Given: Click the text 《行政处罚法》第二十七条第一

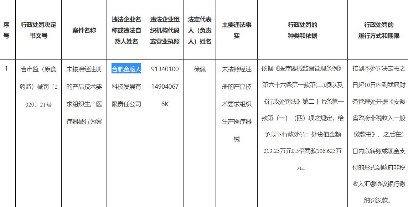Looking at the screenshot, I should [x=303, y=102].
